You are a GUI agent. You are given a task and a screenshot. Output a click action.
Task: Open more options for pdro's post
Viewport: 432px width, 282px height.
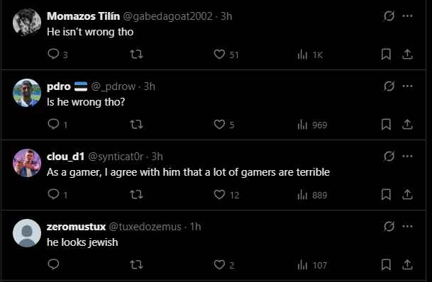[x=407, y=86]
